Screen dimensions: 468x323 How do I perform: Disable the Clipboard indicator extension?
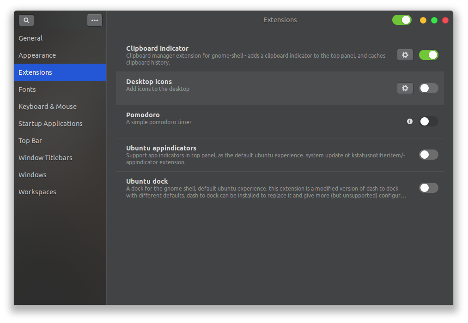coord(428,54)
